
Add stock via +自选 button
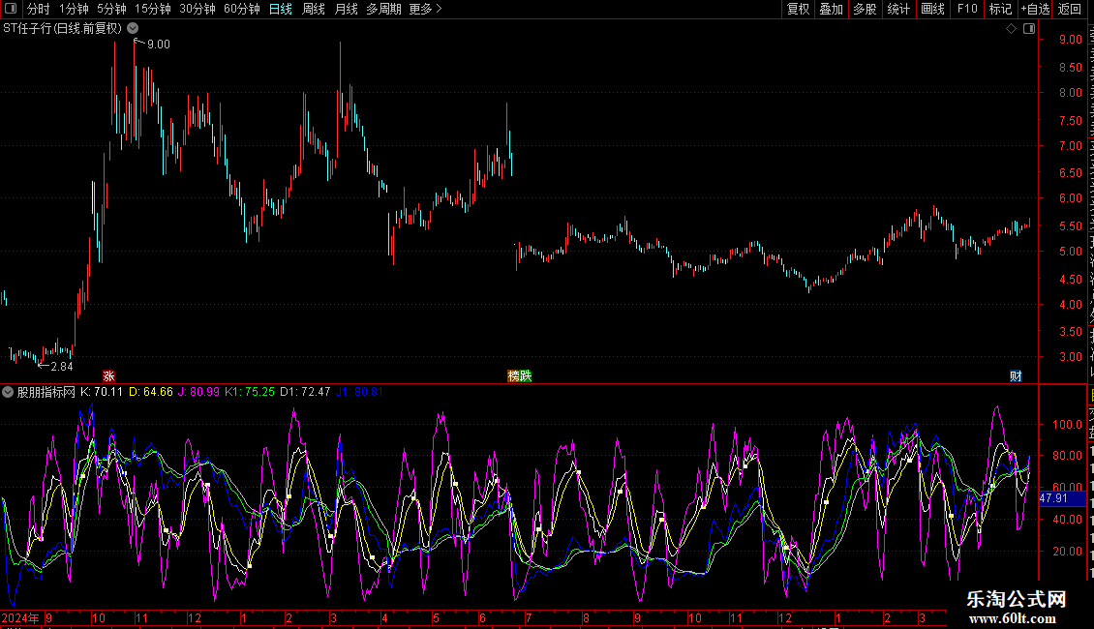1035,9
